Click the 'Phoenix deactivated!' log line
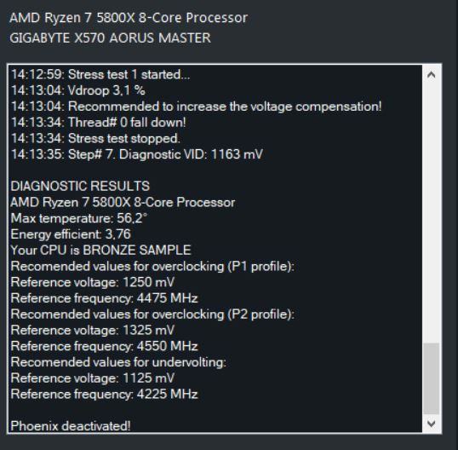458x450 pixels. [71, 426]
